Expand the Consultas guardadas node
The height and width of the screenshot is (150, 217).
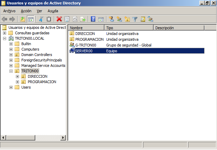pos(4,33)
